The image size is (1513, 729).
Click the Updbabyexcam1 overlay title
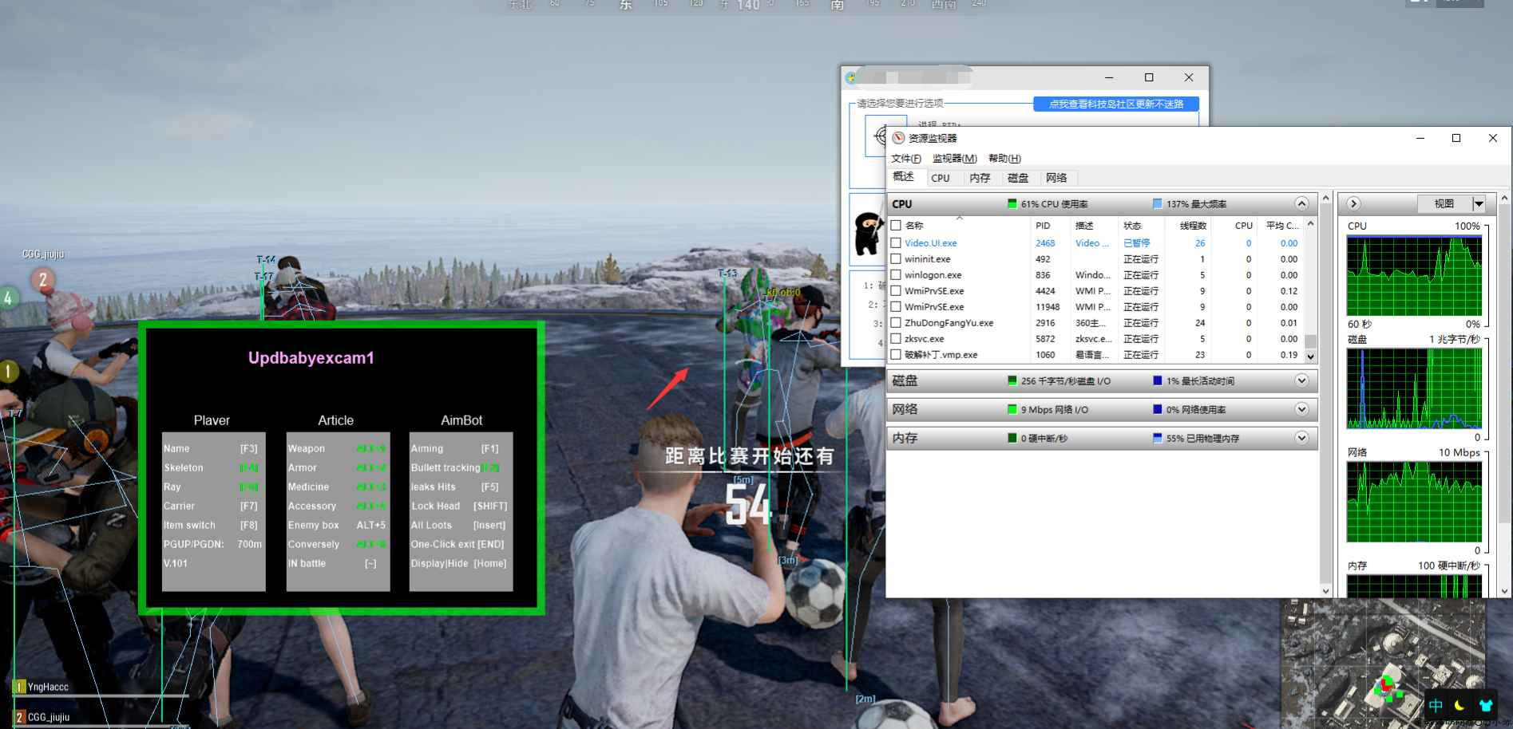[x=311, y=358]
